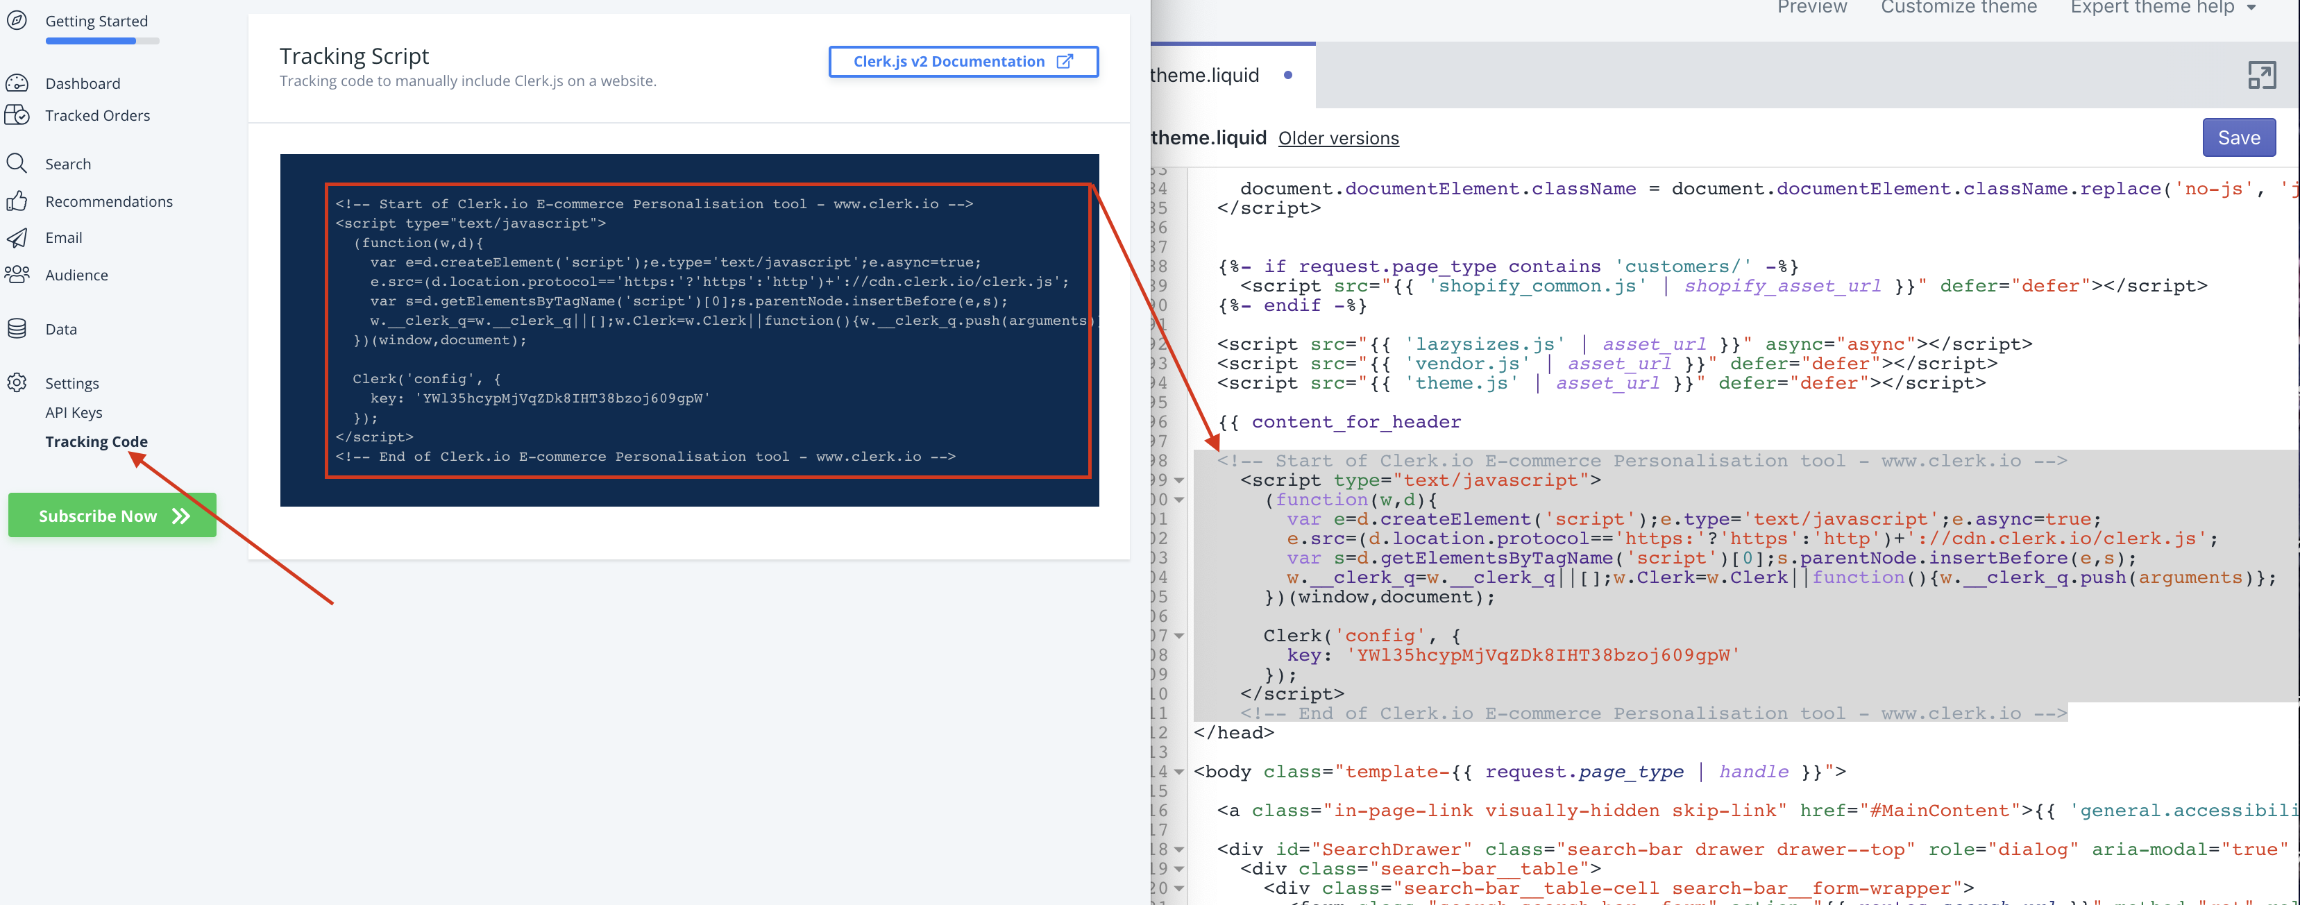Open Tracked Orders via its package icon
The image size is (2300, 905).
(19, 115)
